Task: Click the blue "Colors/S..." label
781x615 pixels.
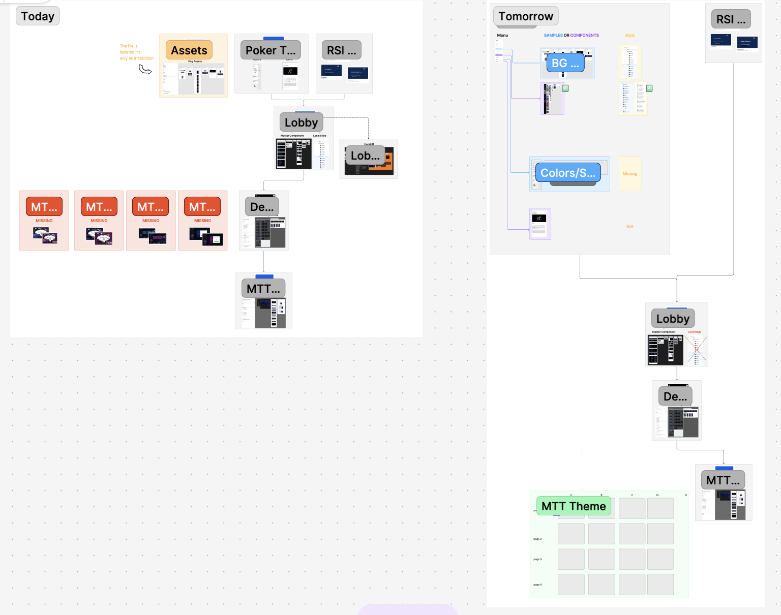Action: [567, 173]
